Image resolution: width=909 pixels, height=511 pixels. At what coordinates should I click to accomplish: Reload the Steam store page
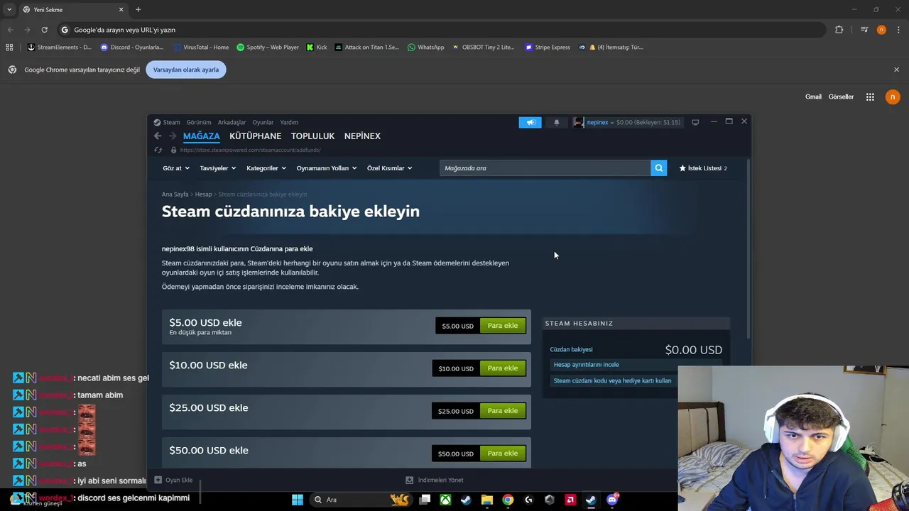coord(158,150)
